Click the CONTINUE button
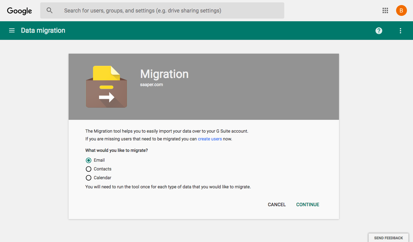 [308, 205]
